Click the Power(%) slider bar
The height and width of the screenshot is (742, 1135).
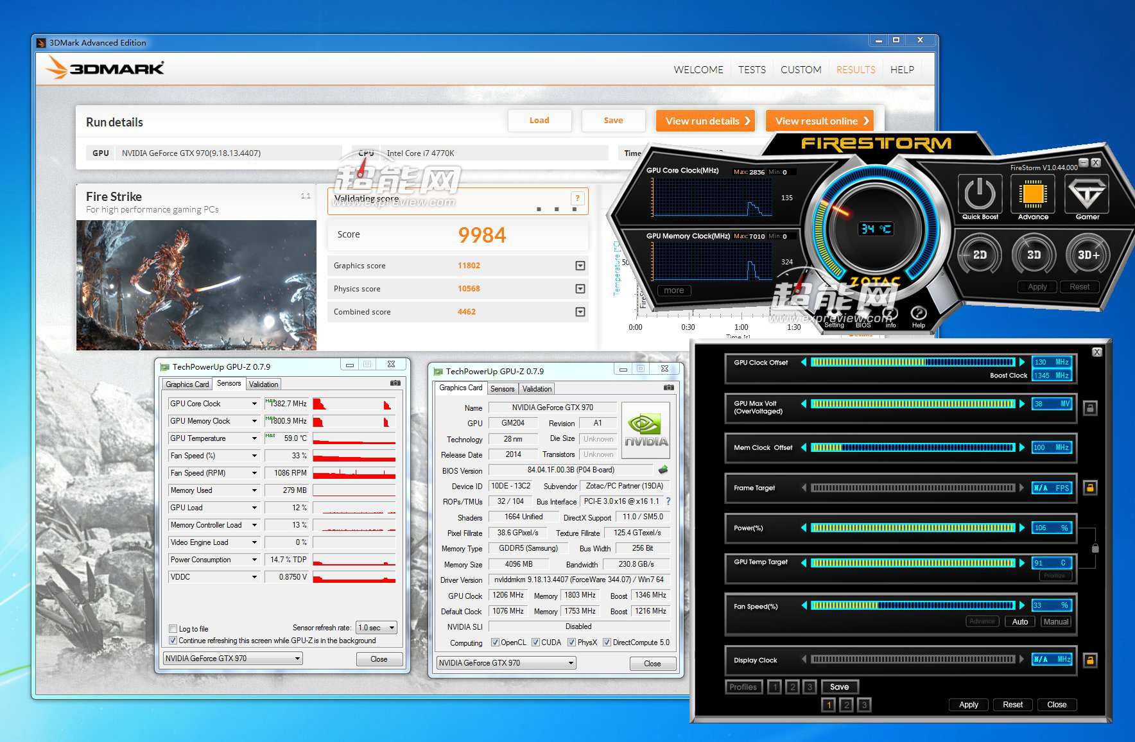[913, 528]
